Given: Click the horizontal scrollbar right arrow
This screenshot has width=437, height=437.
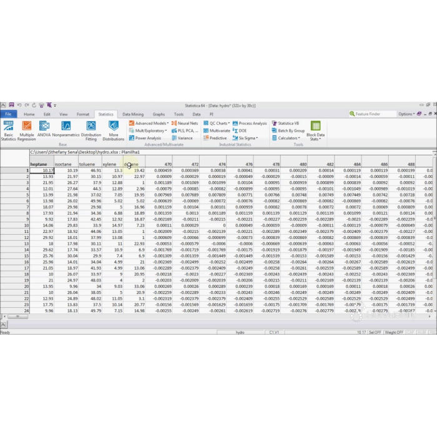Looking at the screenshot, I should coord(430,317).
